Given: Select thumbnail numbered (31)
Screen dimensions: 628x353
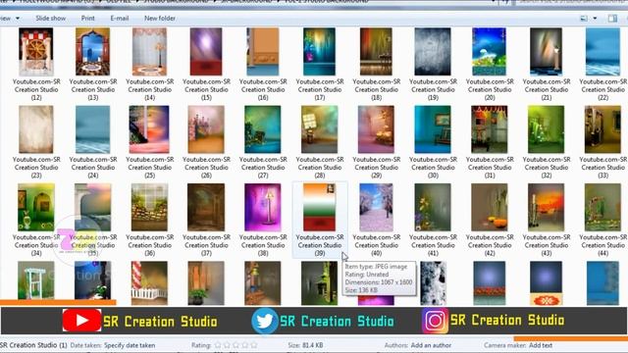Looking at the screenshot, I should tap(489, 129).
